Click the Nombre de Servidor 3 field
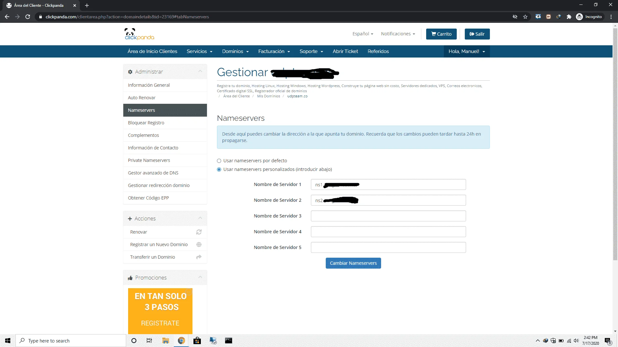The image size is (618, 347). 388,216
